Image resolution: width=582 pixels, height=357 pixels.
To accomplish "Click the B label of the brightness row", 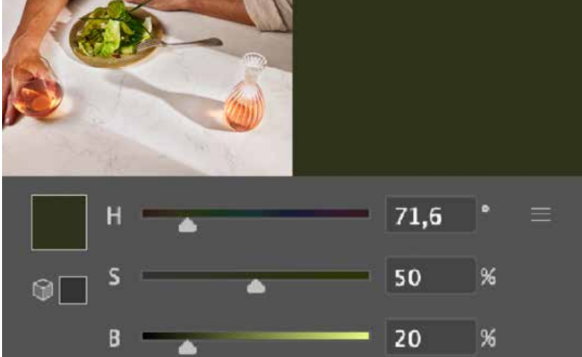I will point(114,338).
